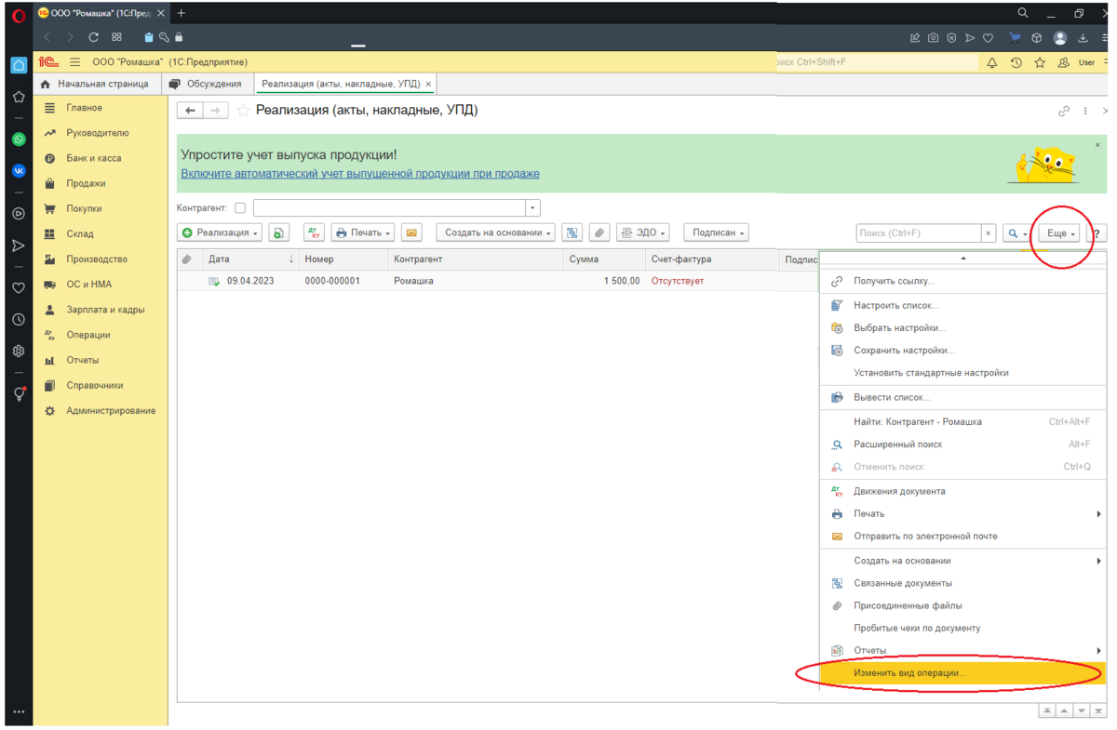Go back with the left arrow button
This screenshot has height=730, width=1117.
coord(190,111)
